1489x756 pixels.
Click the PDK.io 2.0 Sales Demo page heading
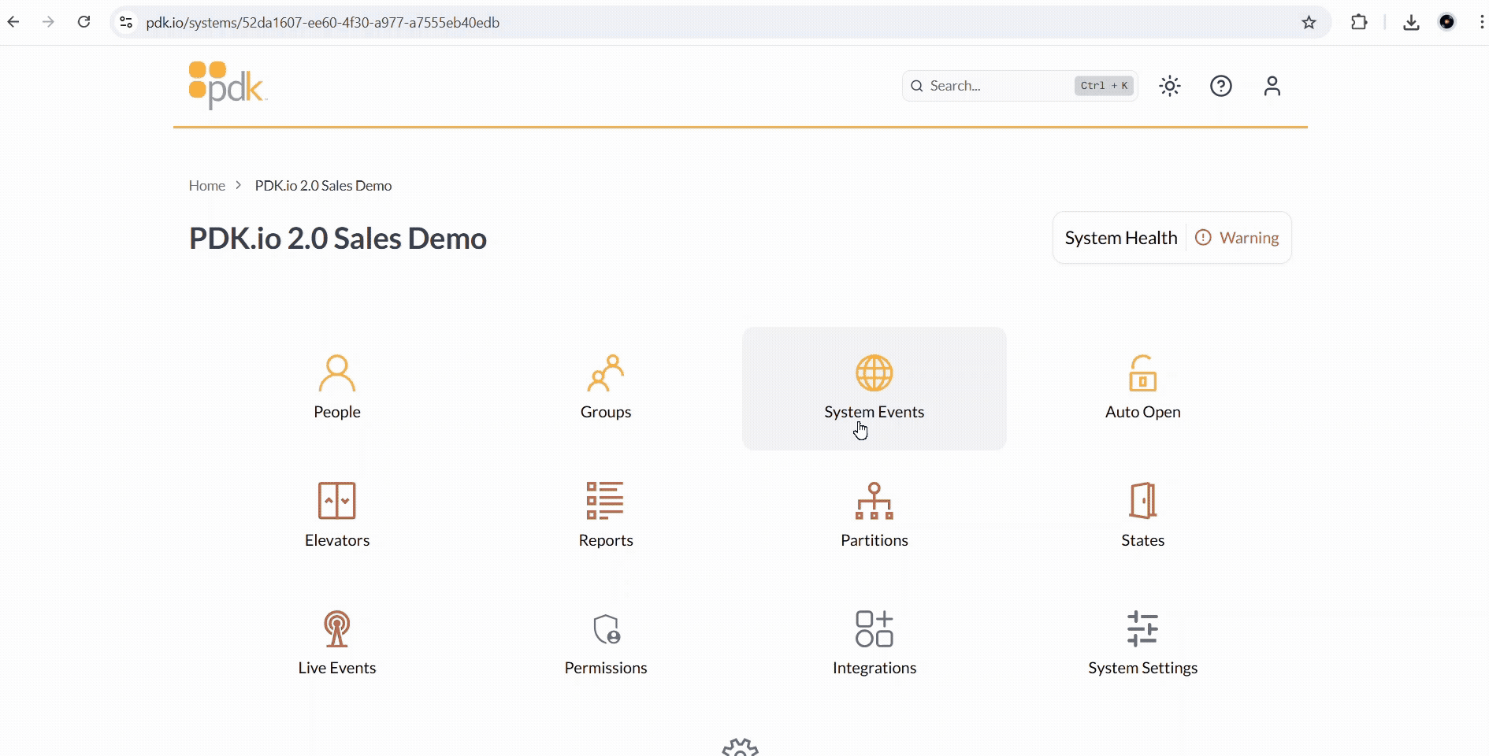(x=338, y=239)
